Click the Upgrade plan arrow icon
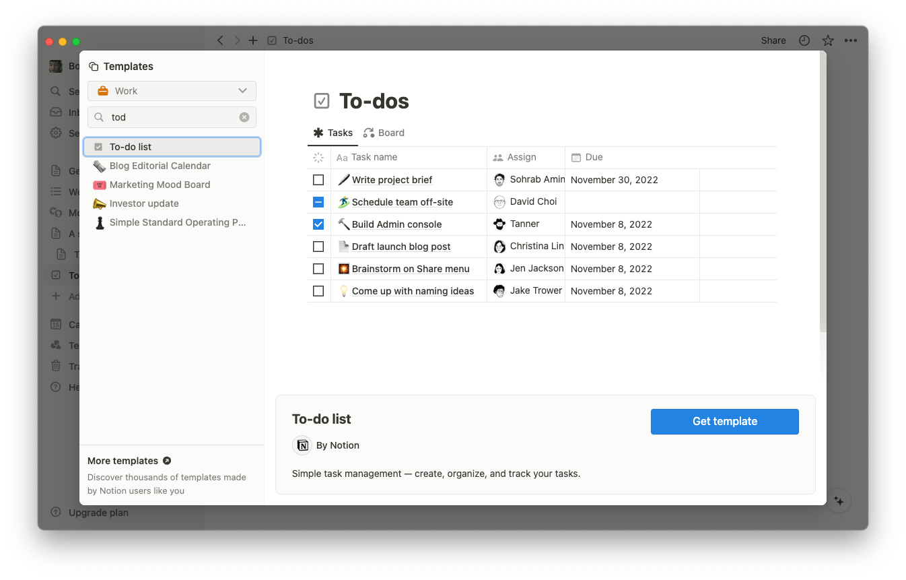The height and width of the screenshot is (580, 906). pyautogui.click(x=56, y=513)
